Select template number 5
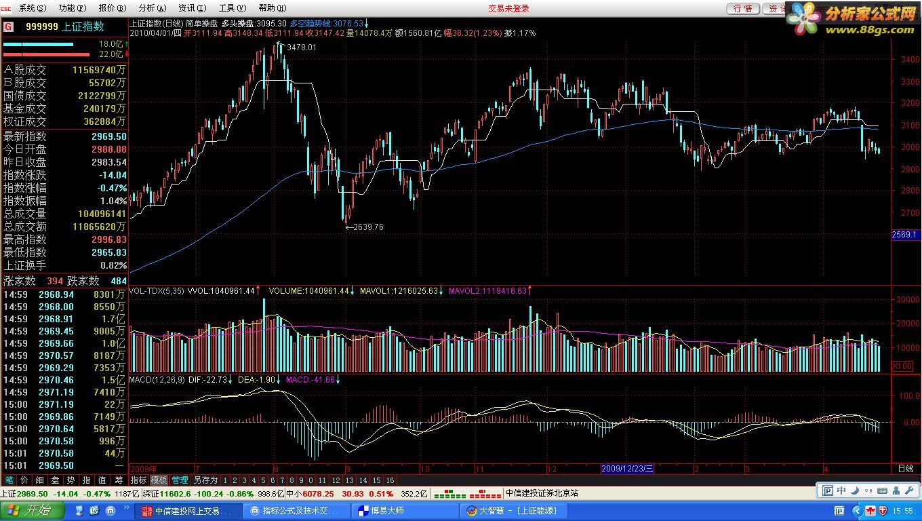The height and width of the screenshot is (521, 922). tap(262, 480)
